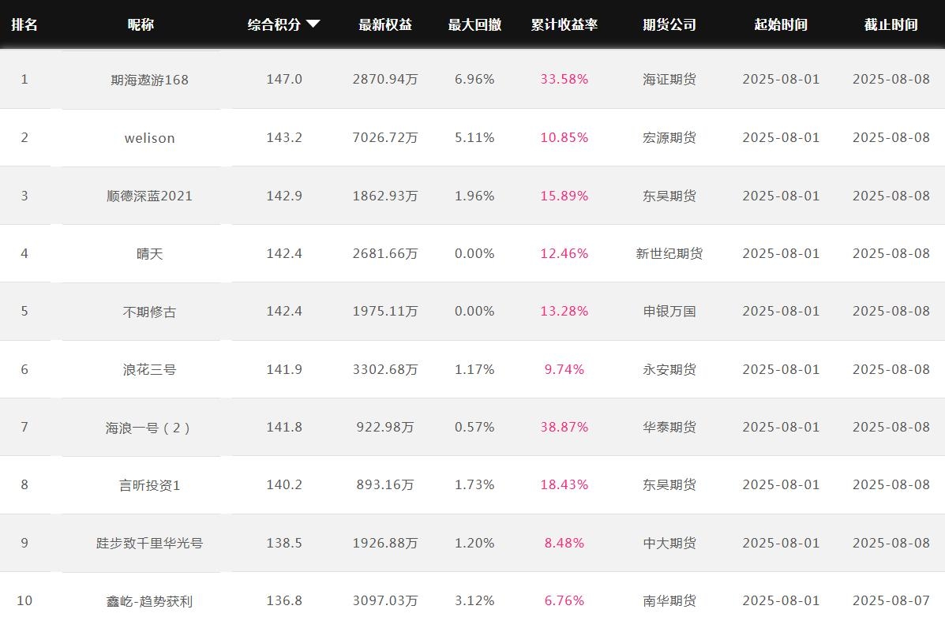This screenshot has width=945, height=628.
Task: Click the 最大回撤 column header
Action: point(474,24)
